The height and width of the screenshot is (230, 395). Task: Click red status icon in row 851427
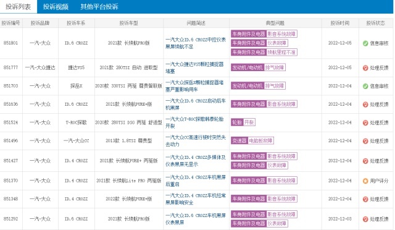pyautogui.click(x=365, y=161)
